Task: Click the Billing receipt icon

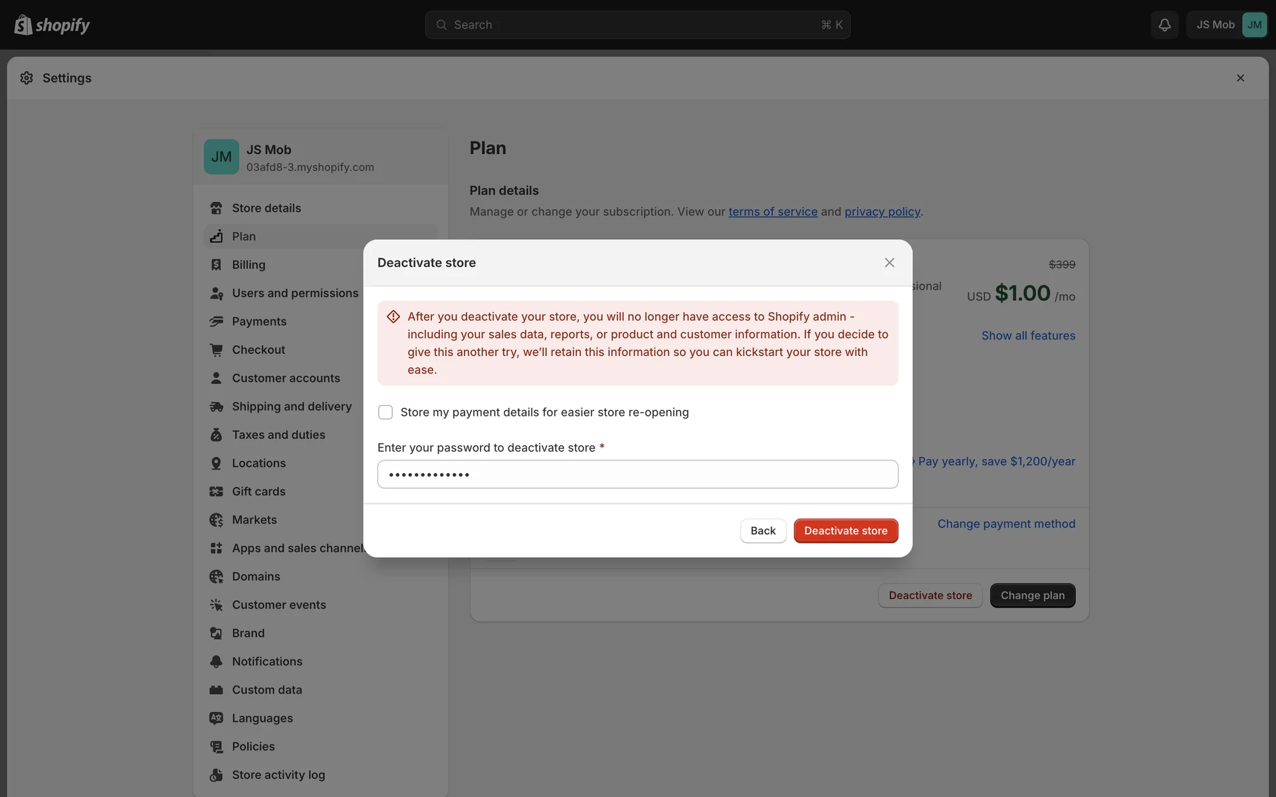Action: tap(216, 265)
